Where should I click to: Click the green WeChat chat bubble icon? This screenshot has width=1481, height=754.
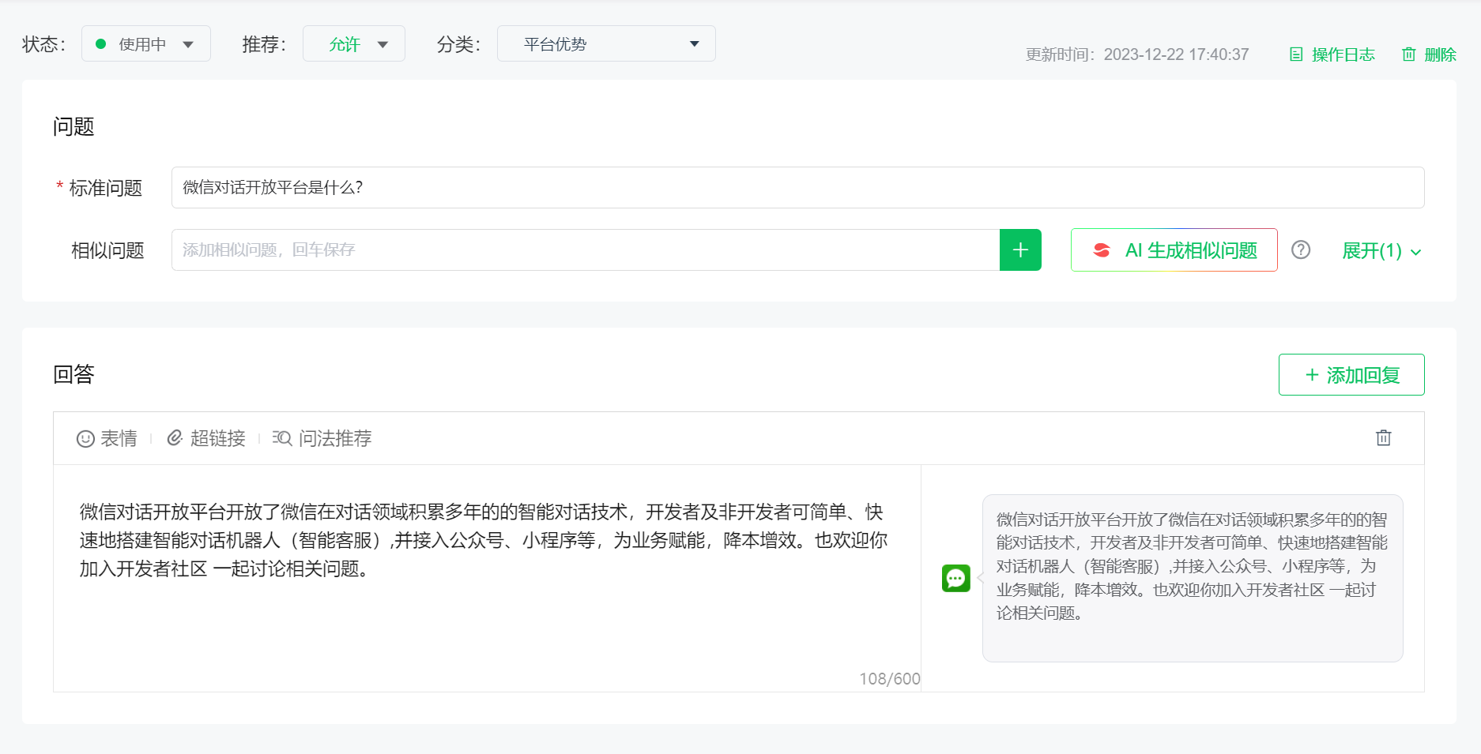coord(955,578)
